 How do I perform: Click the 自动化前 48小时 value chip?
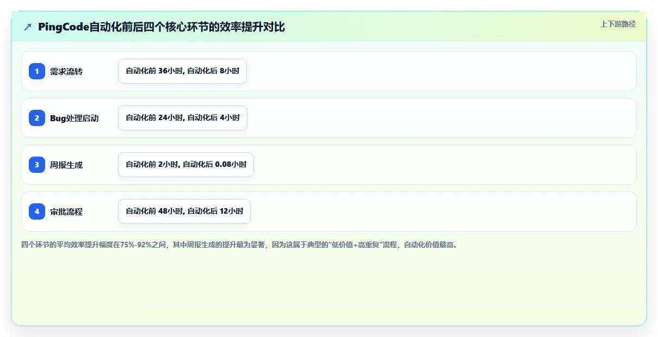[184, 211]
